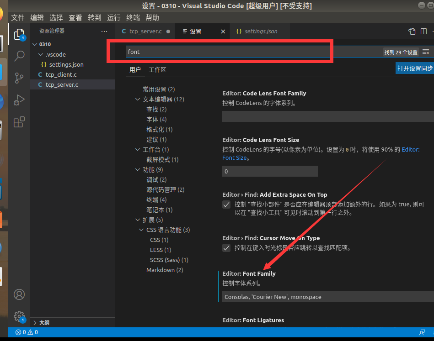Click the Code Lens Font Size value field
This screenshot has height=341, width=434.
click(x=270, y=171)
